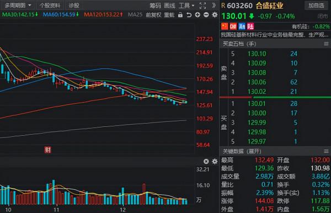
Task: Click buy level 1 price 130.01
Action: 257,104
